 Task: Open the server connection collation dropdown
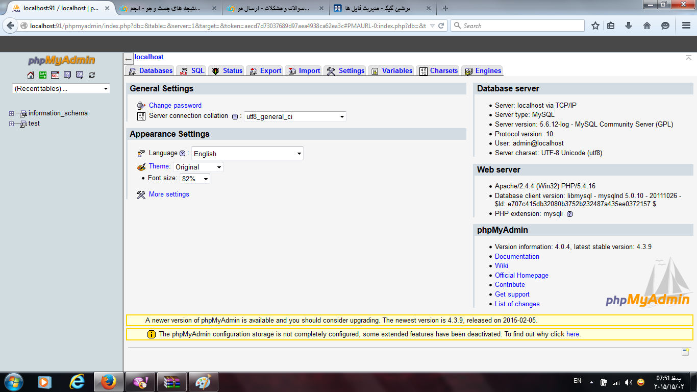pyautogui.click(x=295, y=116)
